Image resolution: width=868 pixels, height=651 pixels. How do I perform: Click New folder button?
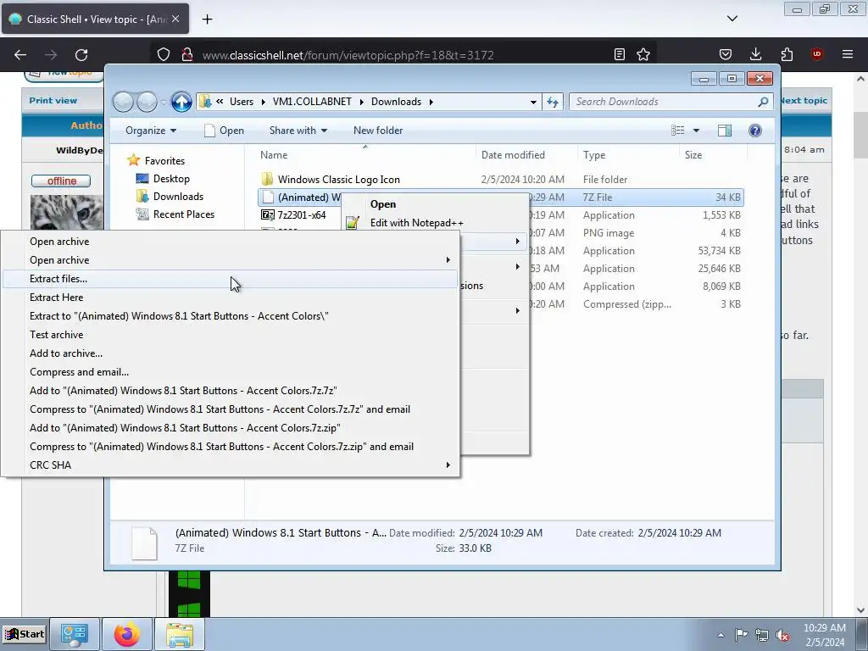coord(378,131)
